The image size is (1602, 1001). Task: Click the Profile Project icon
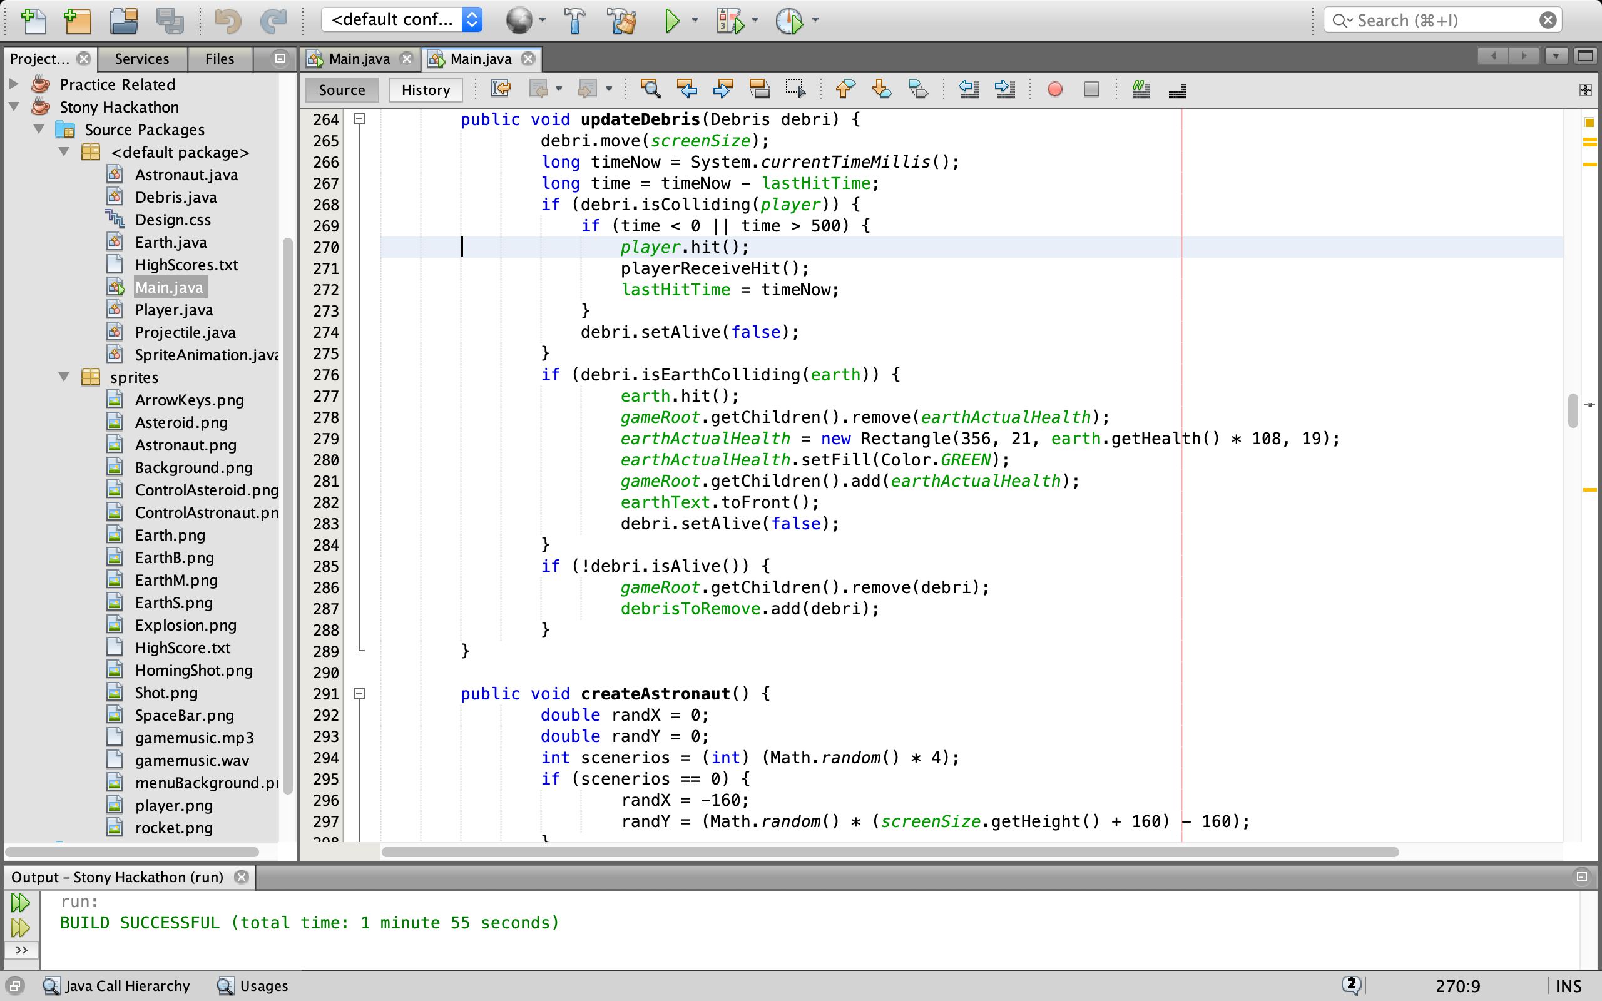point(789,21)
